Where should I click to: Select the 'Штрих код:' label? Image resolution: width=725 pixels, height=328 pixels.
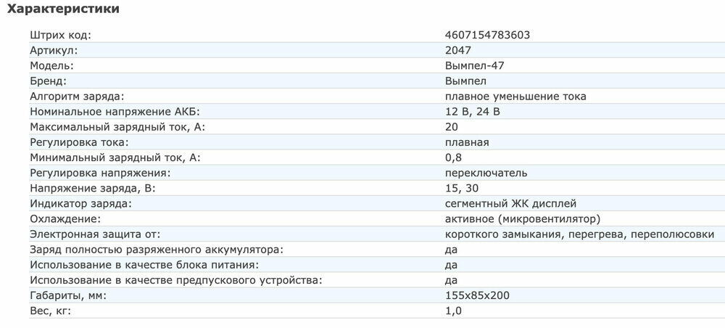pos(61,35)
